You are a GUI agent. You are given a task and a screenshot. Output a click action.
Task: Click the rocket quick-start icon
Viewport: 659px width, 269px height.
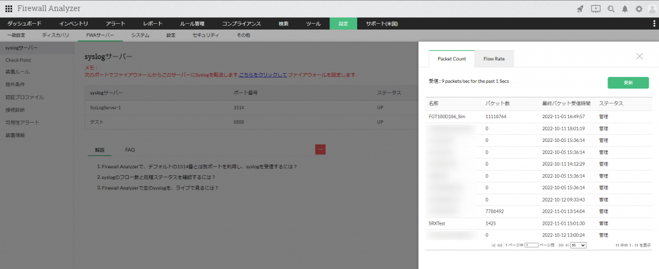[x=580, y=8]
